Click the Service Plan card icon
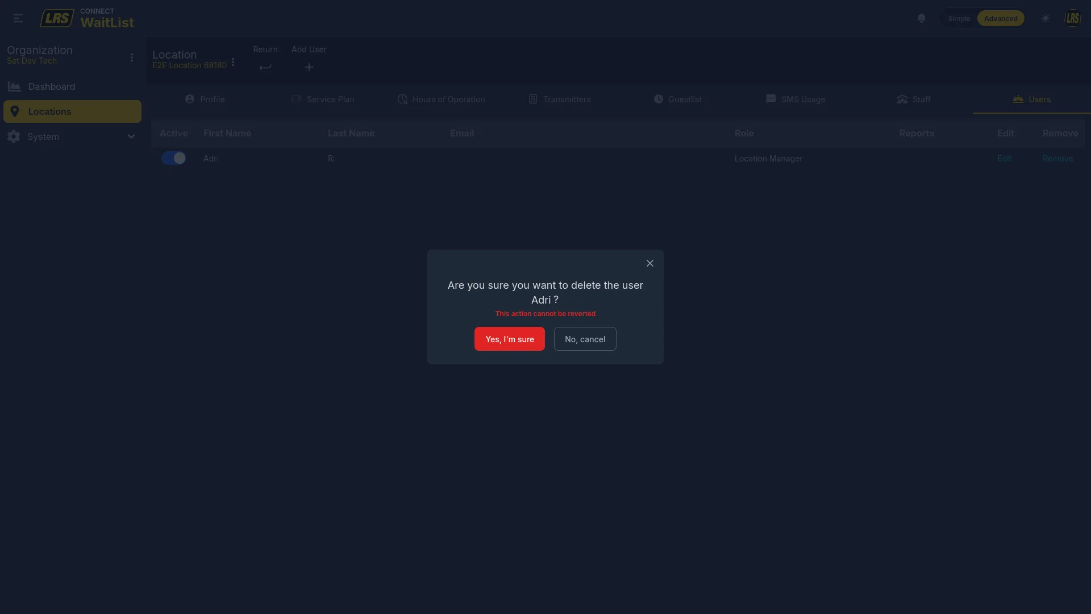 tap(297, 99)
